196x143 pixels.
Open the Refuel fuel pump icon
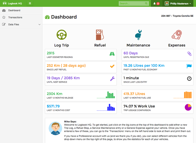(100, 35)
